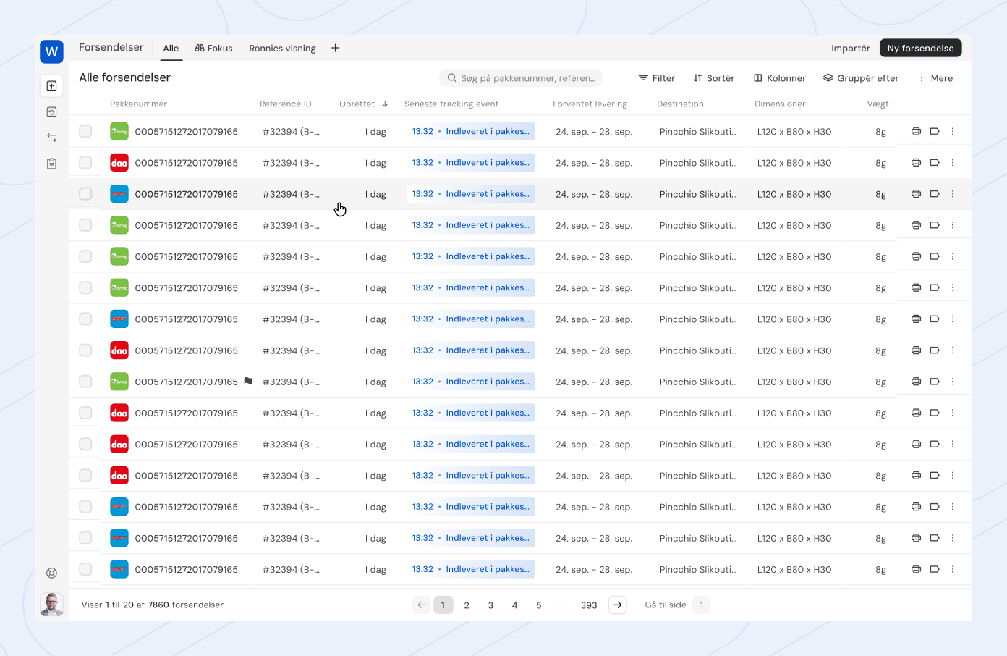Open the Sortér options
Screen dimensions: 1007x656
click(713, 78)
